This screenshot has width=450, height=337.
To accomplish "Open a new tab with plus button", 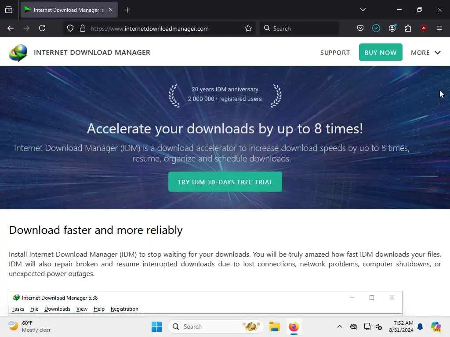I will click(127, 10).
